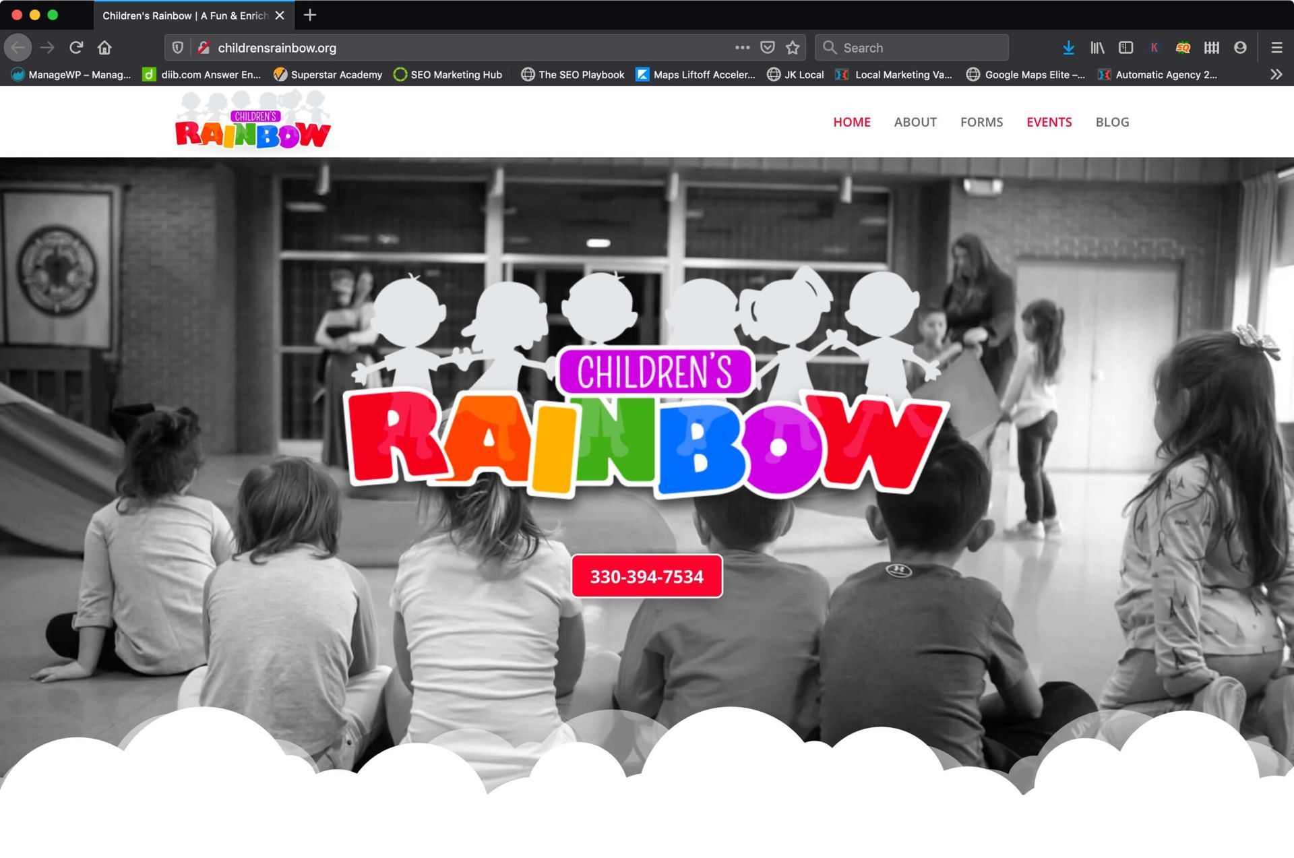Open the EVENTS page
Viewport: 1294px width, 858px height.
click(1049, 122)
